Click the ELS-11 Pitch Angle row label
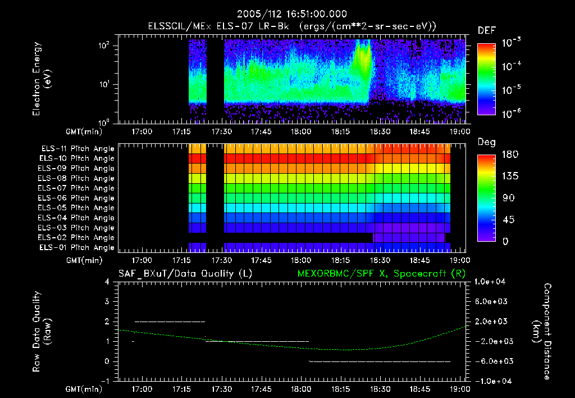The width and height of the screenshot is (575, 398). click(x=77, y=149)
